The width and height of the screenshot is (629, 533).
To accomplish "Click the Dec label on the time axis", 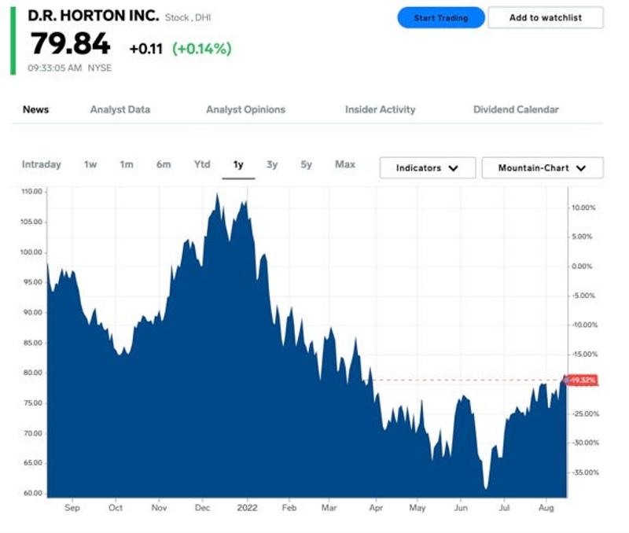I will pos(202,508).
